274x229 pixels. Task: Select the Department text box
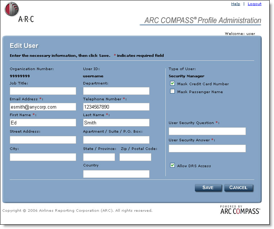(116, 91)
